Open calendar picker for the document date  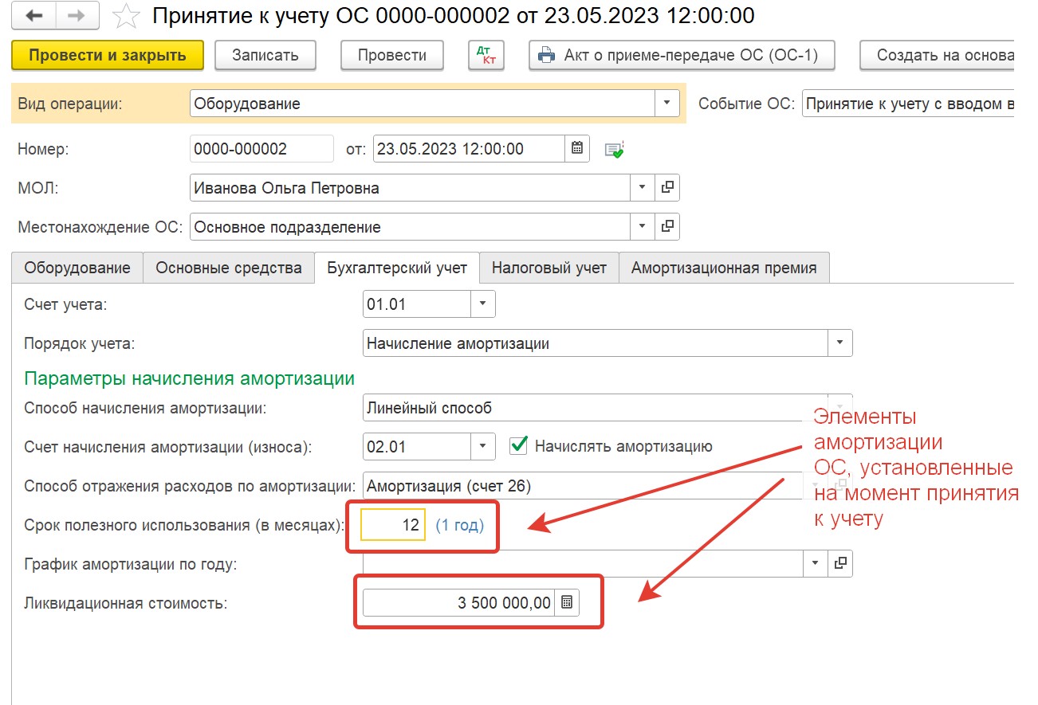pyautogui.click(x=577, y=149)
